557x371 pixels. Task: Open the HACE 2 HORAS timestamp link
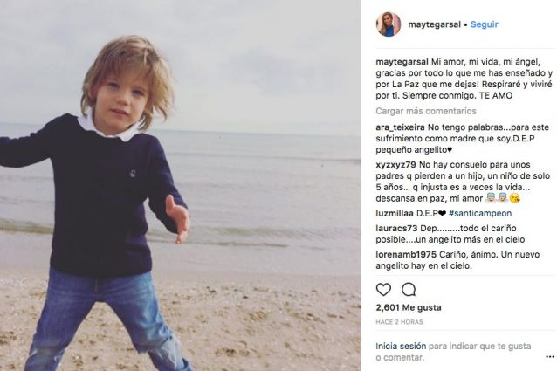pos(399,322)
